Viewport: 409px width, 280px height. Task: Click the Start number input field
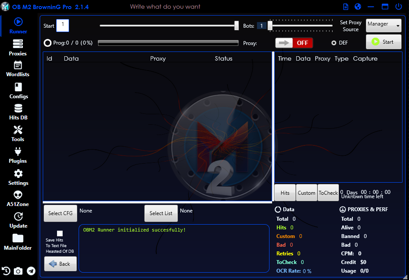pos(63,26)
